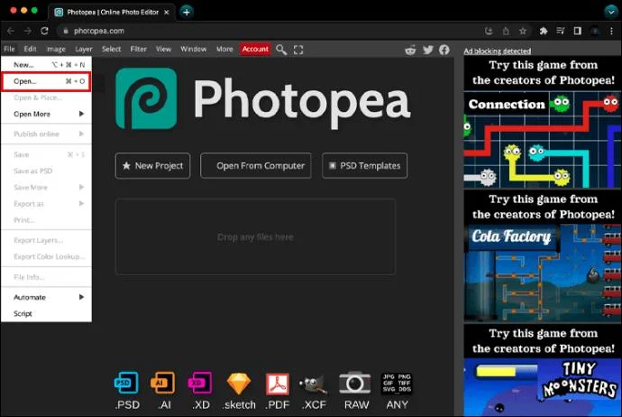Go forward with browser forward arrow
622x417 pixels.
(27, 31)
